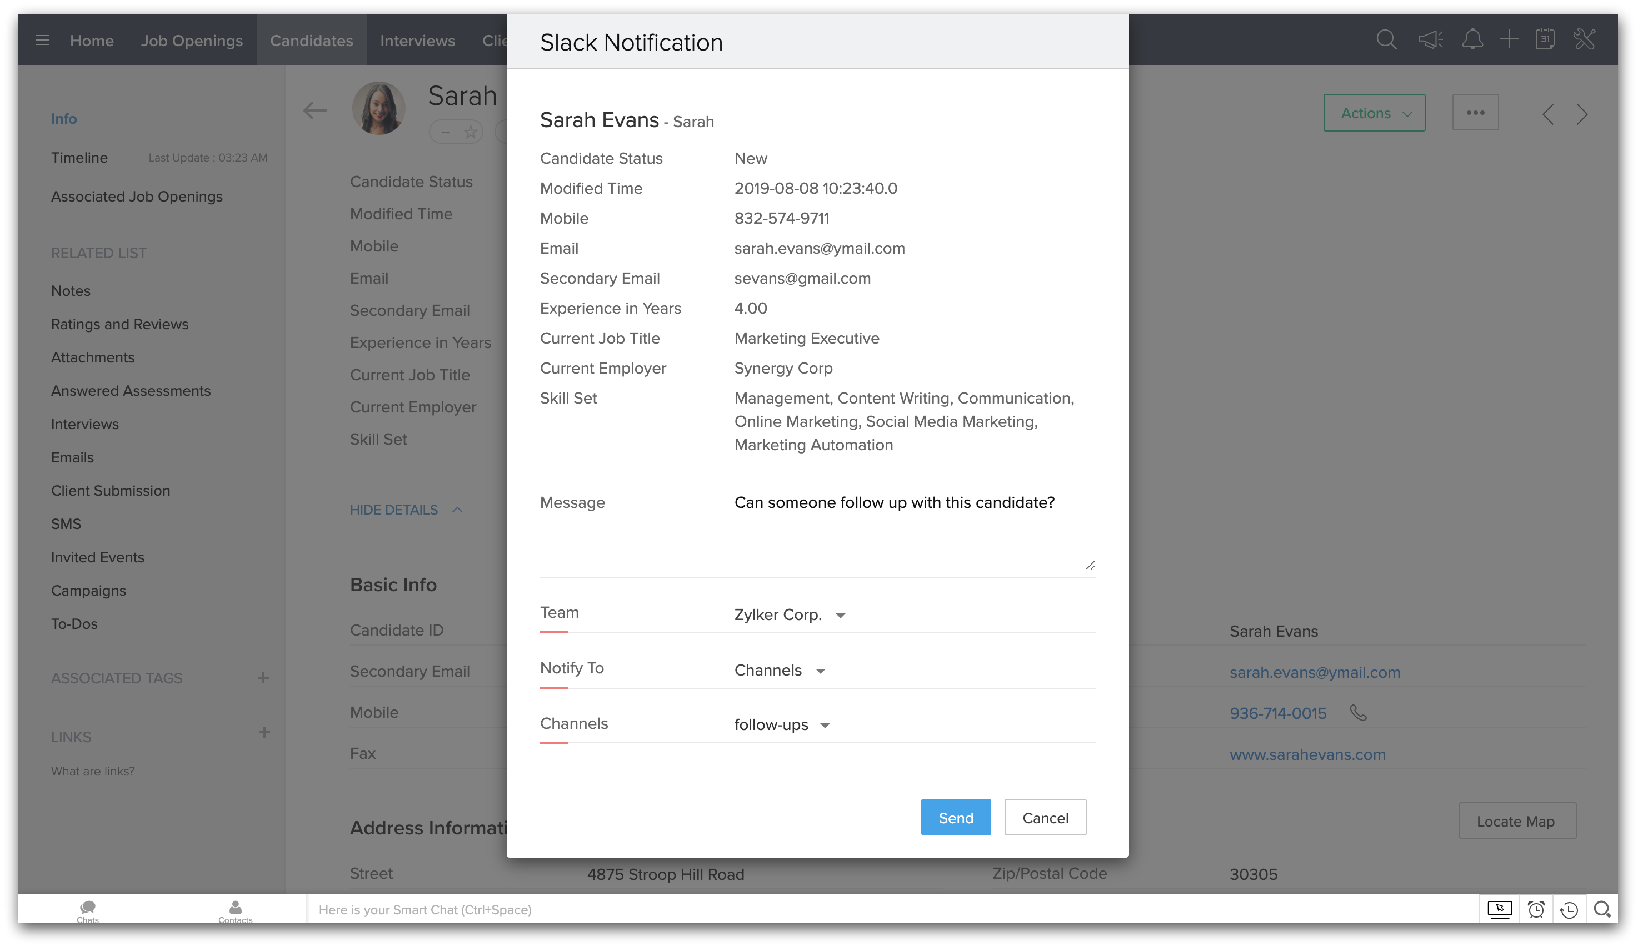The height and width of the screenshot is (947, 1638).
Task: Click the phone call icon beside 936-714-0015
Action: point(1359,713)
